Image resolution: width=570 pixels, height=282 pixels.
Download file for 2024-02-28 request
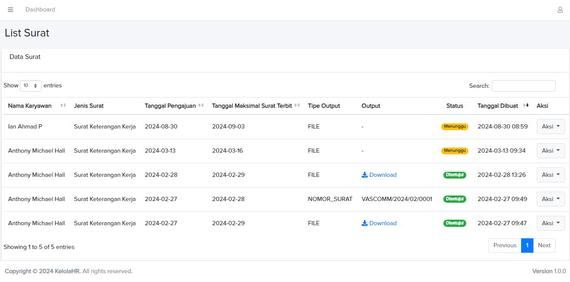click(x=379, y=175)
